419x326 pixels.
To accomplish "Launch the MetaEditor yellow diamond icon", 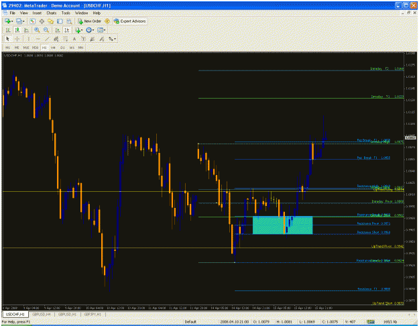I will 107,21.
